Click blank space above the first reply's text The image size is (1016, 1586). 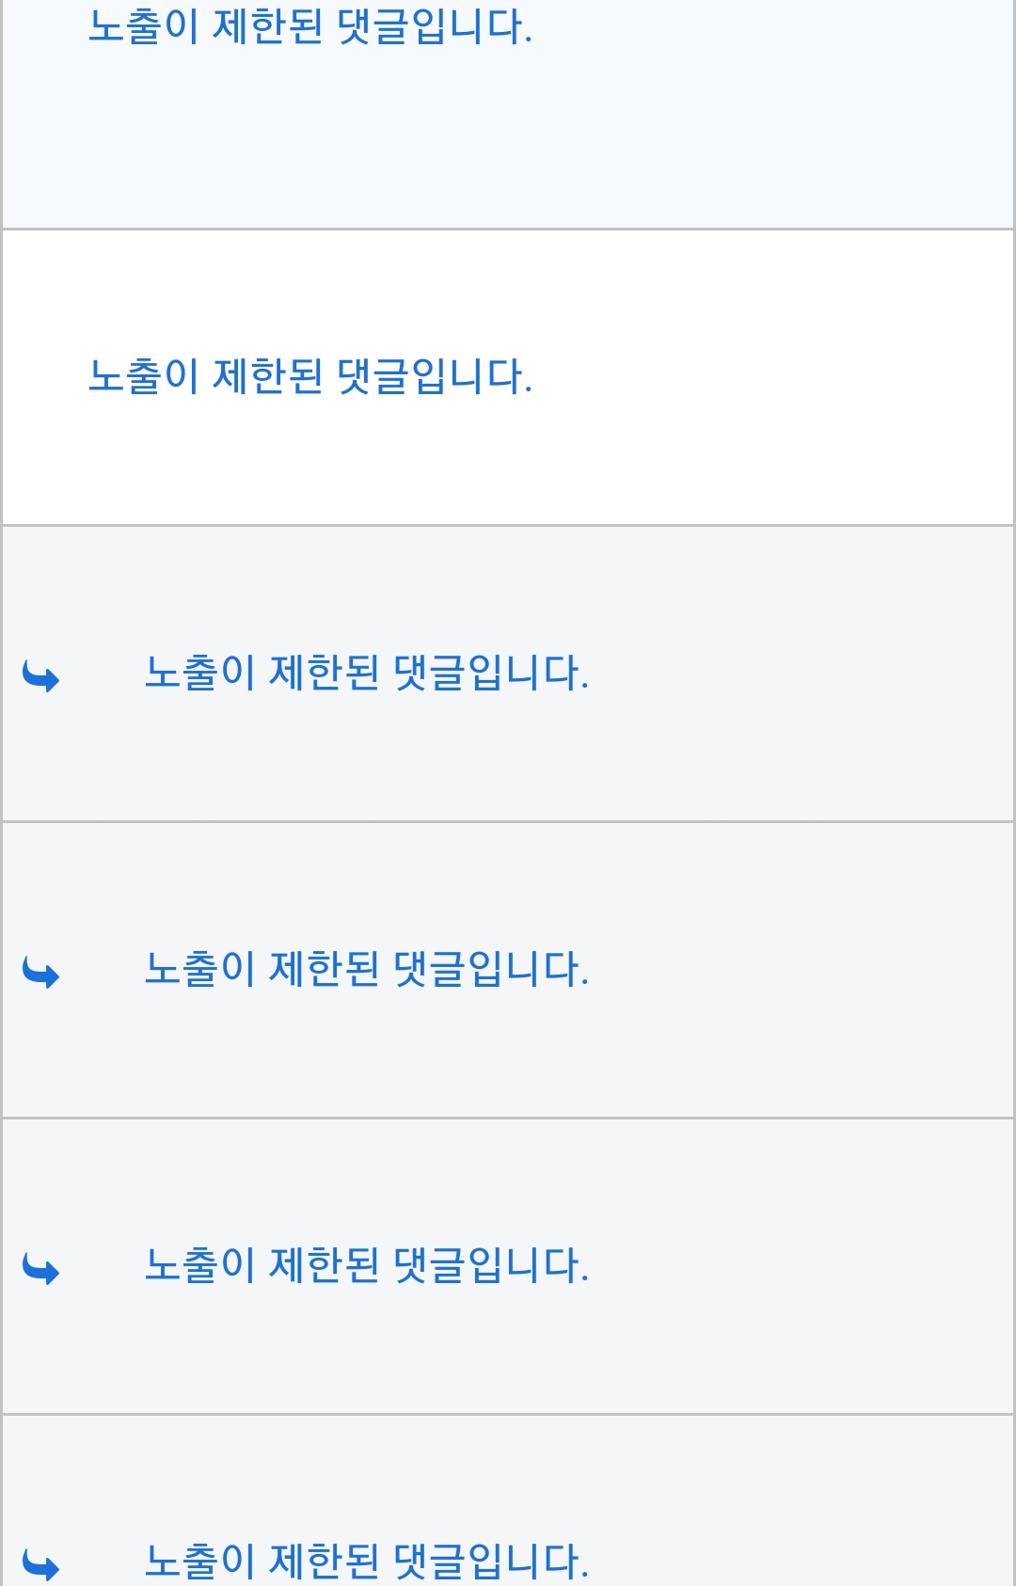[508, 583]
